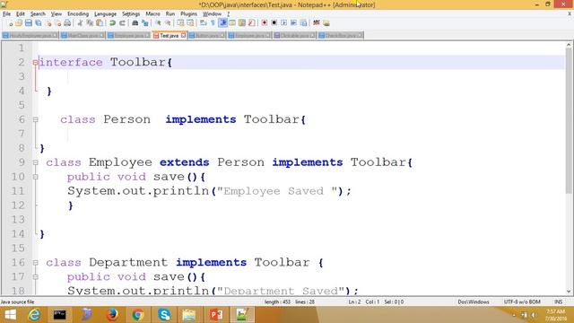This screenshot has height=323, width=574.
Task: Open Skype from the taskbar
Action: click(x=164, y=315)
